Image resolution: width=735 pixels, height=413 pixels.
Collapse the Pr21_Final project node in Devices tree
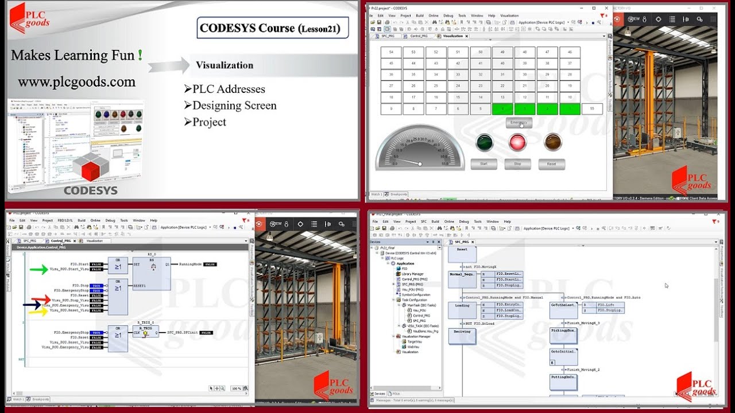(x=372, y=248)
